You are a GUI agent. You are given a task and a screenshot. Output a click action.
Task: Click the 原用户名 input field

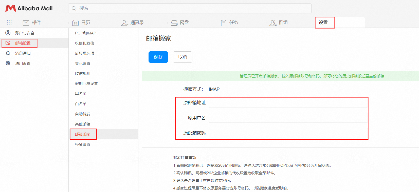pos(288,118)
